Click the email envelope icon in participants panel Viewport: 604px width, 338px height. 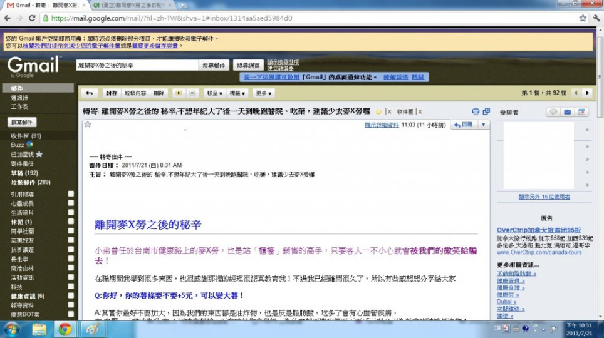coord(567,112)
